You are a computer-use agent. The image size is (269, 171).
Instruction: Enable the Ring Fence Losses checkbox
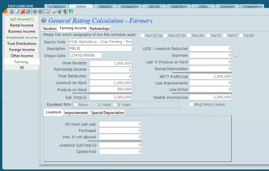pos(191,105)
